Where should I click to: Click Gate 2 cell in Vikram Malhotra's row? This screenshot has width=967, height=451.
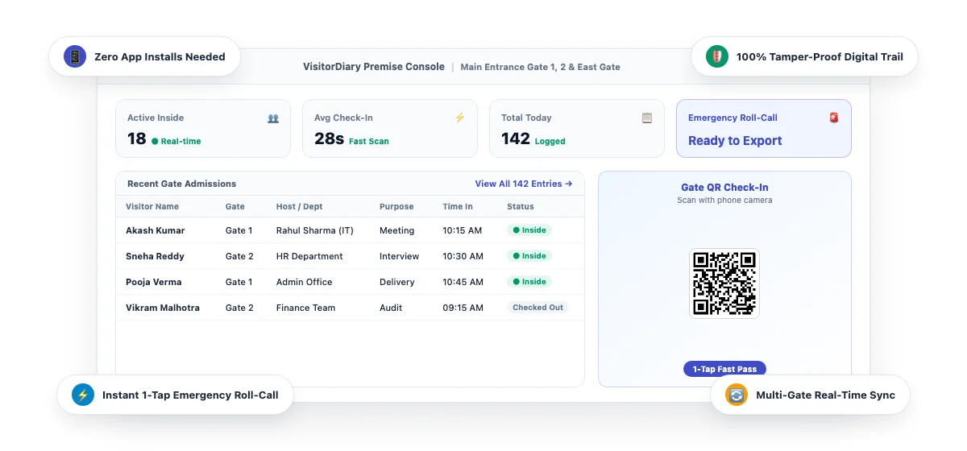240,308
